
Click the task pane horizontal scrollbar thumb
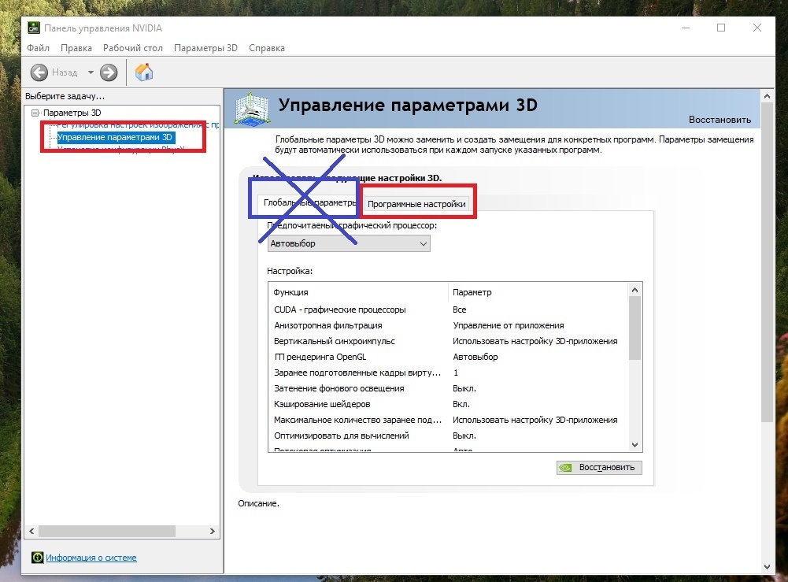[107, 531]
